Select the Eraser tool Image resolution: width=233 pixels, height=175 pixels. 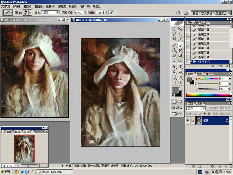(x=174, y=55)
